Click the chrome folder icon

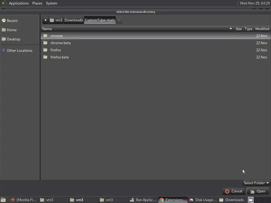(45, 36)
